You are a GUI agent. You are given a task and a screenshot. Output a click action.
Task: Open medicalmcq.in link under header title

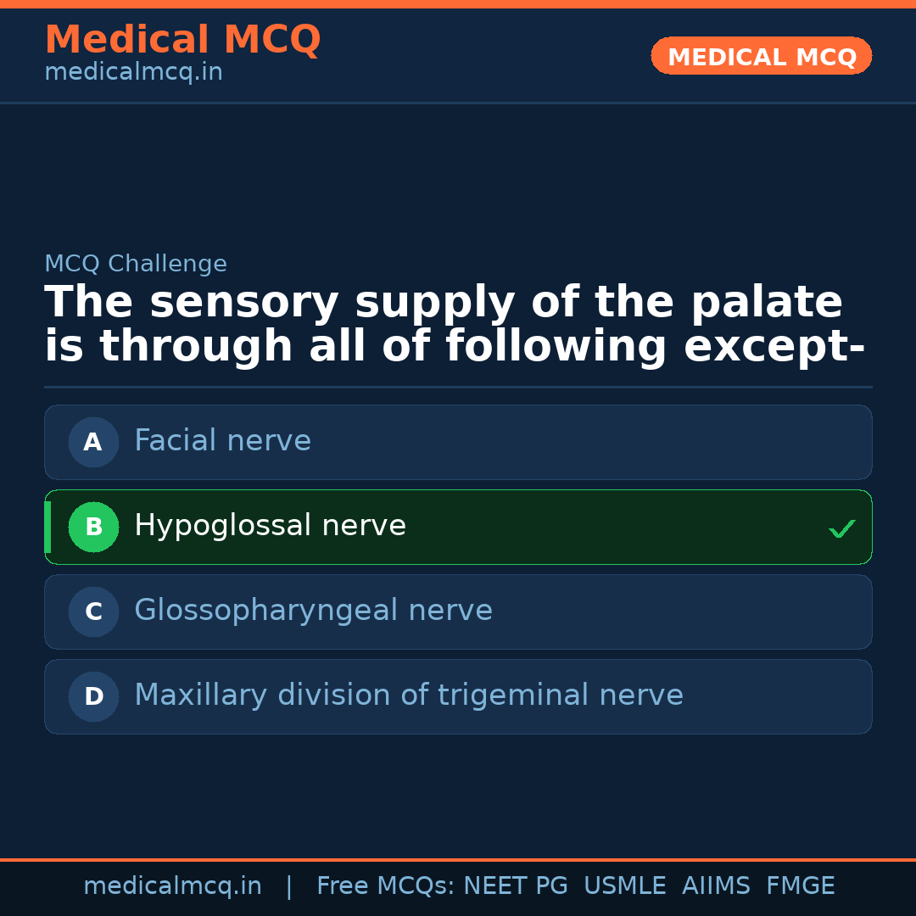[x=133, y=73]
